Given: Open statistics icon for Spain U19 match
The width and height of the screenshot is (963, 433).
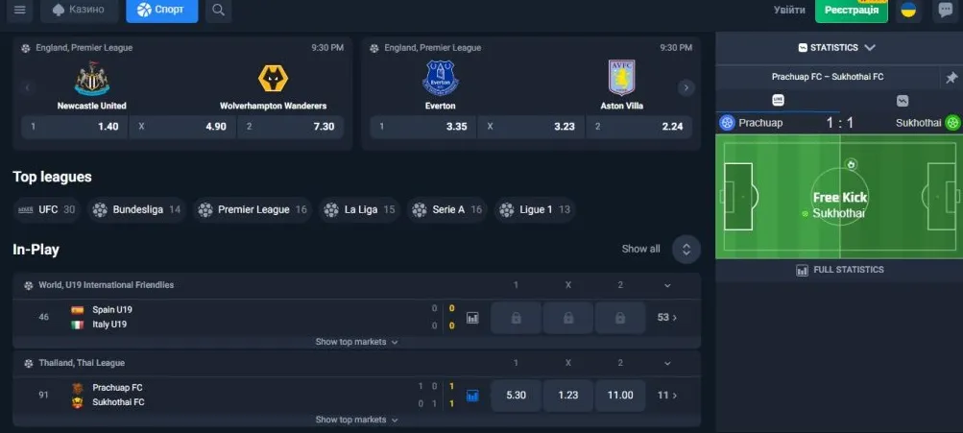Looking at the screenshot, I should [472, 318].
